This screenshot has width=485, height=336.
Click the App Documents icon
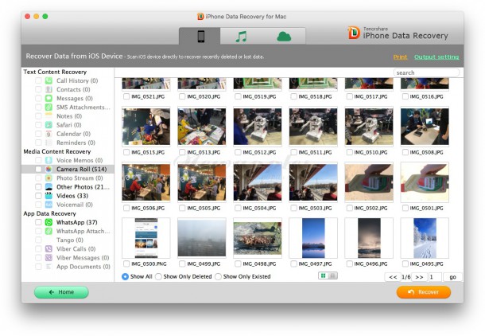48,266
